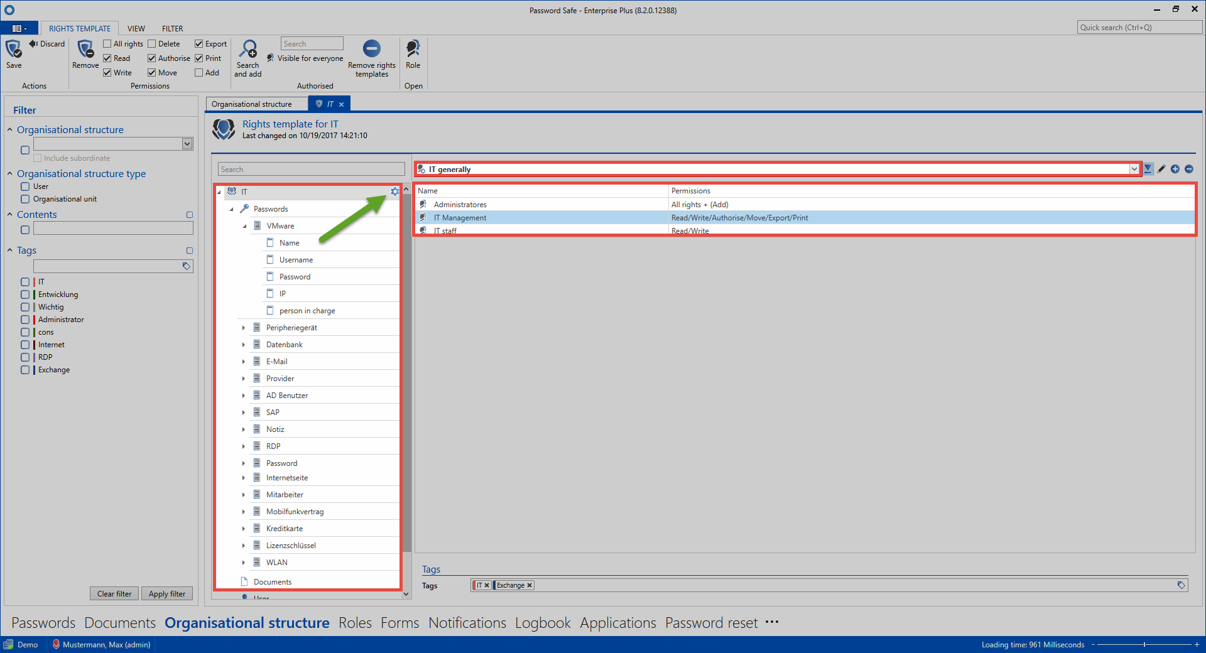Select the Documents tree node
This screenshot has height=653, width=1206.
[273, 582]
